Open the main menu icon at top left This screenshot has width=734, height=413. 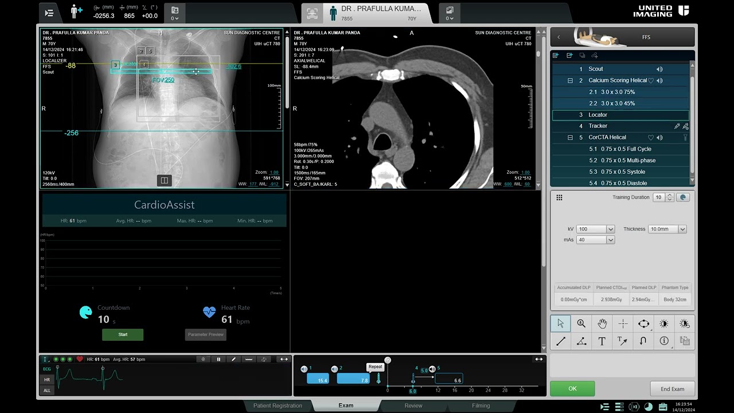[49, 12]
